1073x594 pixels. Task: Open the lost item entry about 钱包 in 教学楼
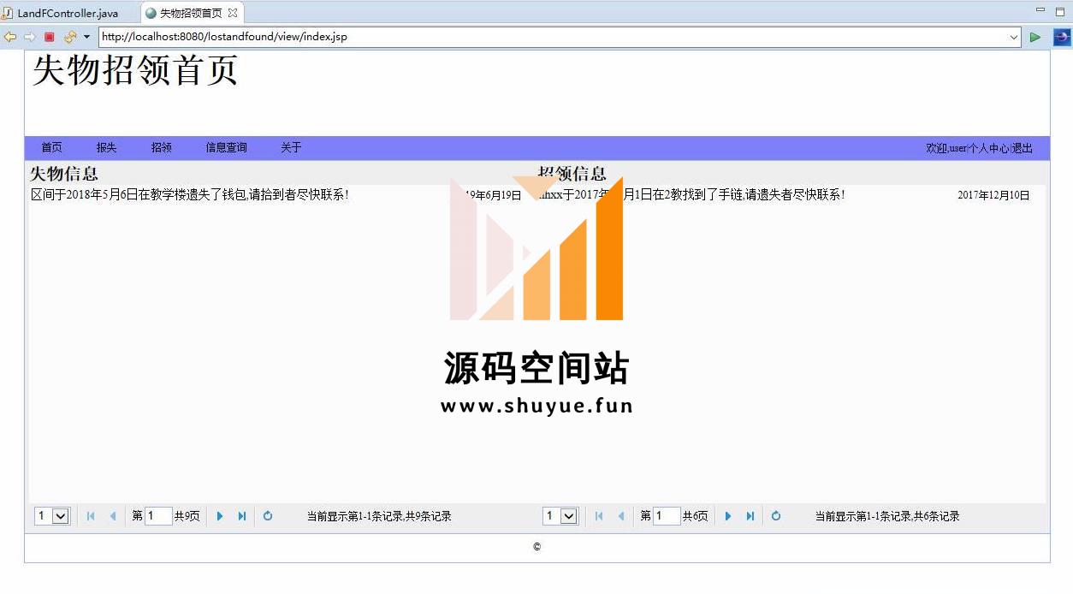(190, 194)
